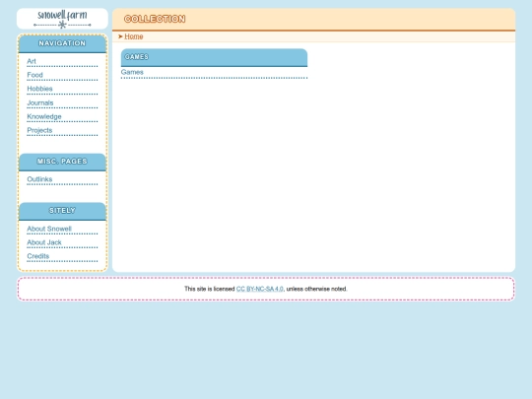
Task: Click the Sitely sidebar heading
Action: 62,211
